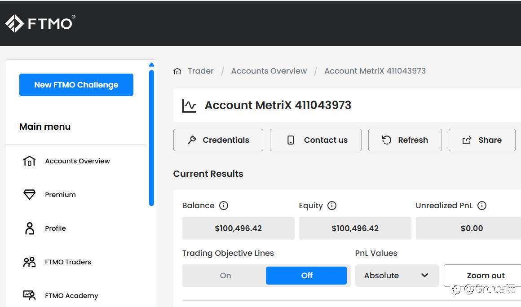Go to Trader breadcrumb link
The height and width of the screenshot is (307, 521).
pyautogui.click(x=201, y=71)
